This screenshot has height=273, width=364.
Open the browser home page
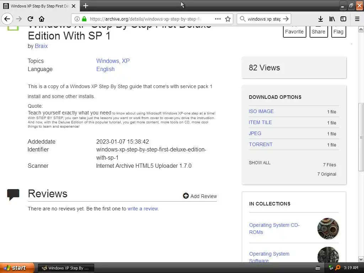tap(42, 19)
